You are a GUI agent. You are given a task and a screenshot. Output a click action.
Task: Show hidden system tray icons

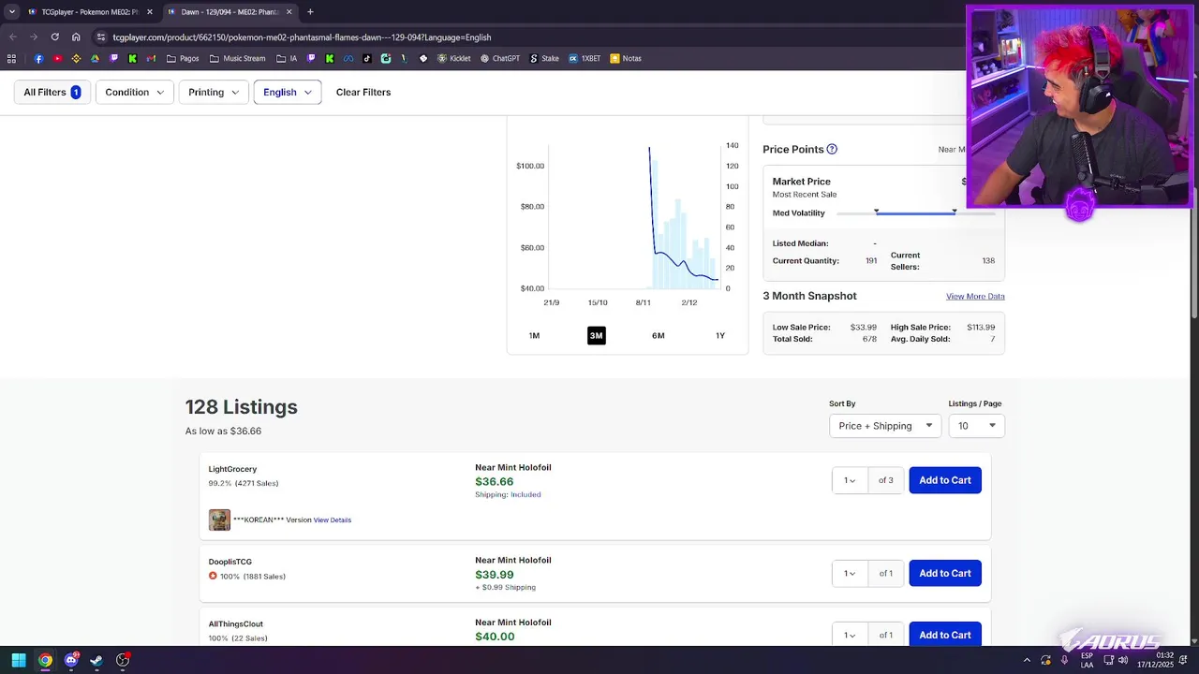pos(1027,660)
